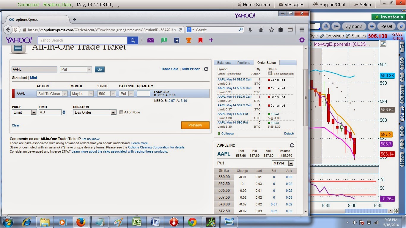
Task: Open News side tab in Investools
Action: (x=402, y=160)
